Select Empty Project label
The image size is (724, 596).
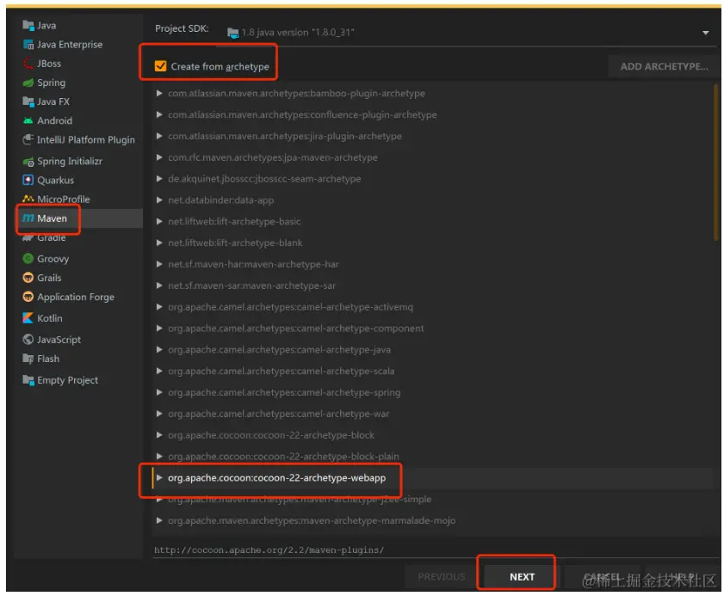tap(67, 380)
